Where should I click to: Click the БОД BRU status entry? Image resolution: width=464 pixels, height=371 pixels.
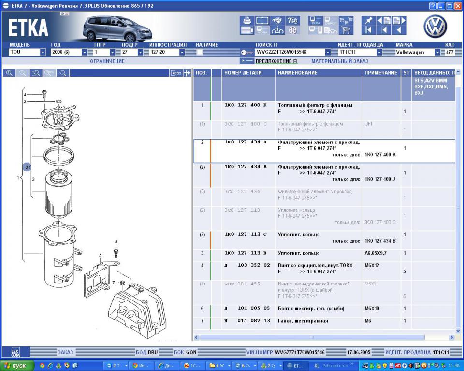[x=147, y=352]
